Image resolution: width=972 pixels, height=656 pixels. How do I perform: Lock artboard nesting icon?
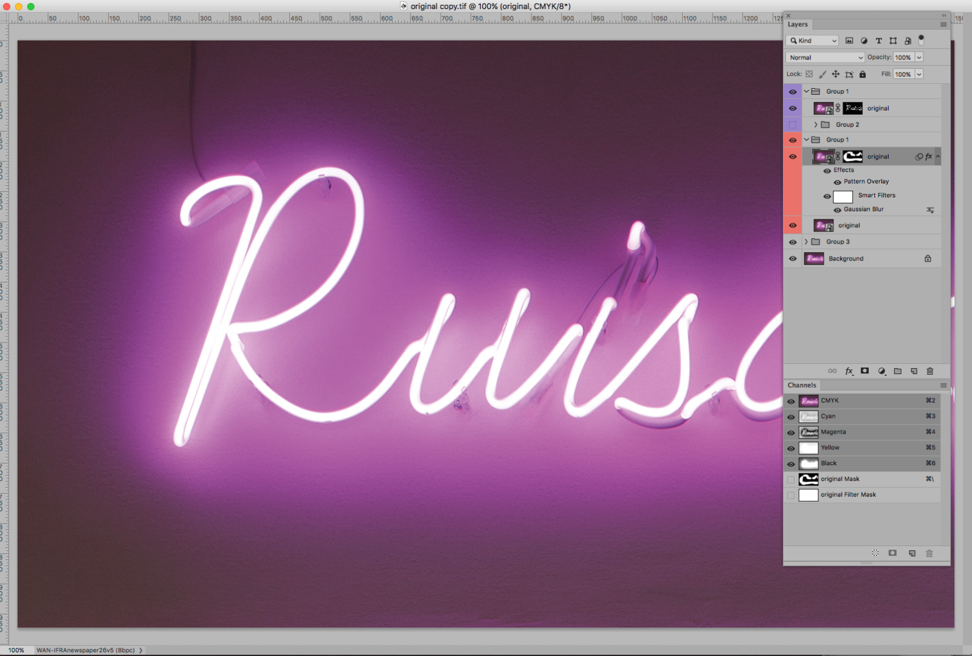point(849,74)
